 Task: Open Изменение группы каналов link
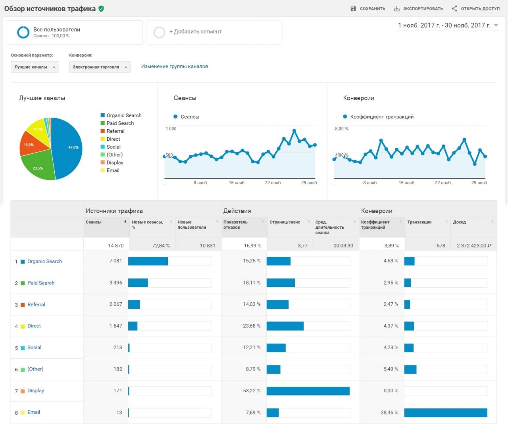tap(174, 67)
